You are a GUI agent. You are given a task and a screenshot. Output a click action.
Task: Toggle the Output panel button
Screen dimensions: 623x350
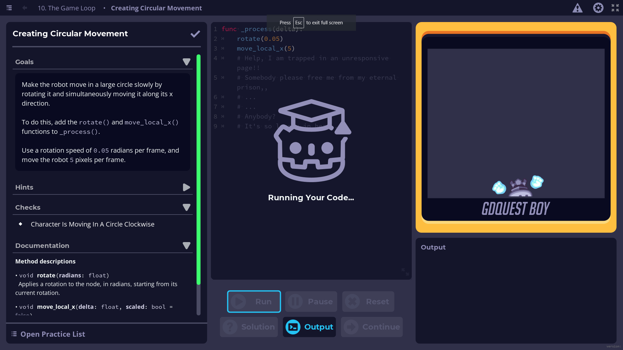click(309, 327)
